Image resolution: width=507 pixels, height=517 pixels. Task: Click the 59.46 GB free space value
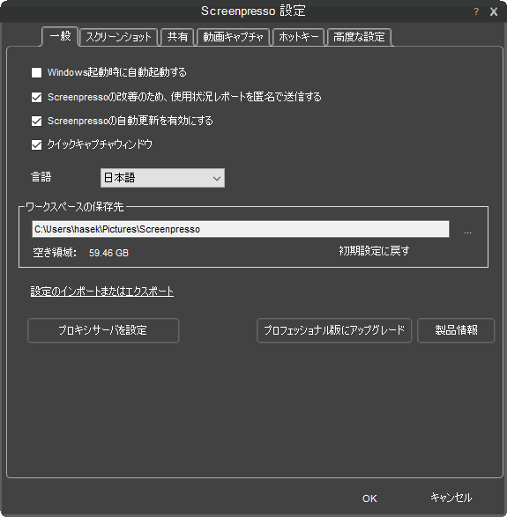[108, 253]
